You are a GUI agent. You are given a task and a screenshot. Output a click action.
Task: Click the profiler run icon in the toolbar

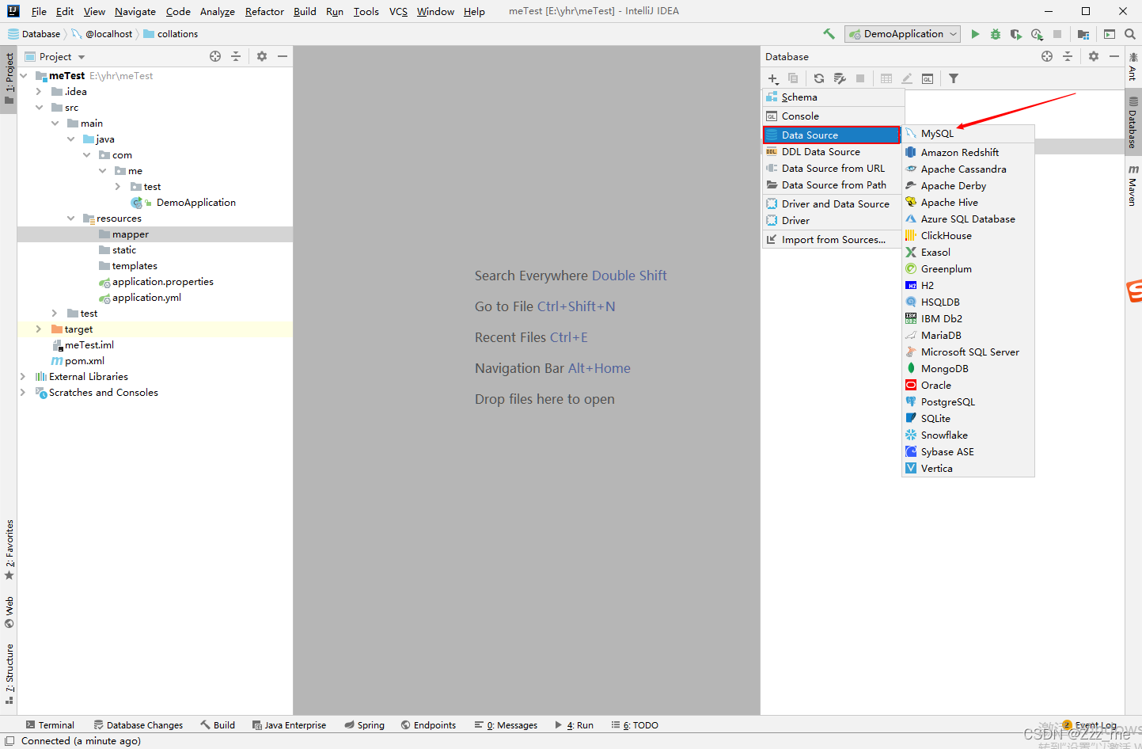1037,34
